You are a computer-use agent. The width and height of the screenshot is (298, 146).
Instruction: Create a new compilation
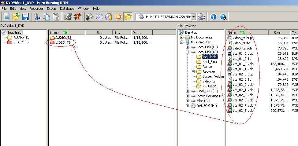click(7, 17)
